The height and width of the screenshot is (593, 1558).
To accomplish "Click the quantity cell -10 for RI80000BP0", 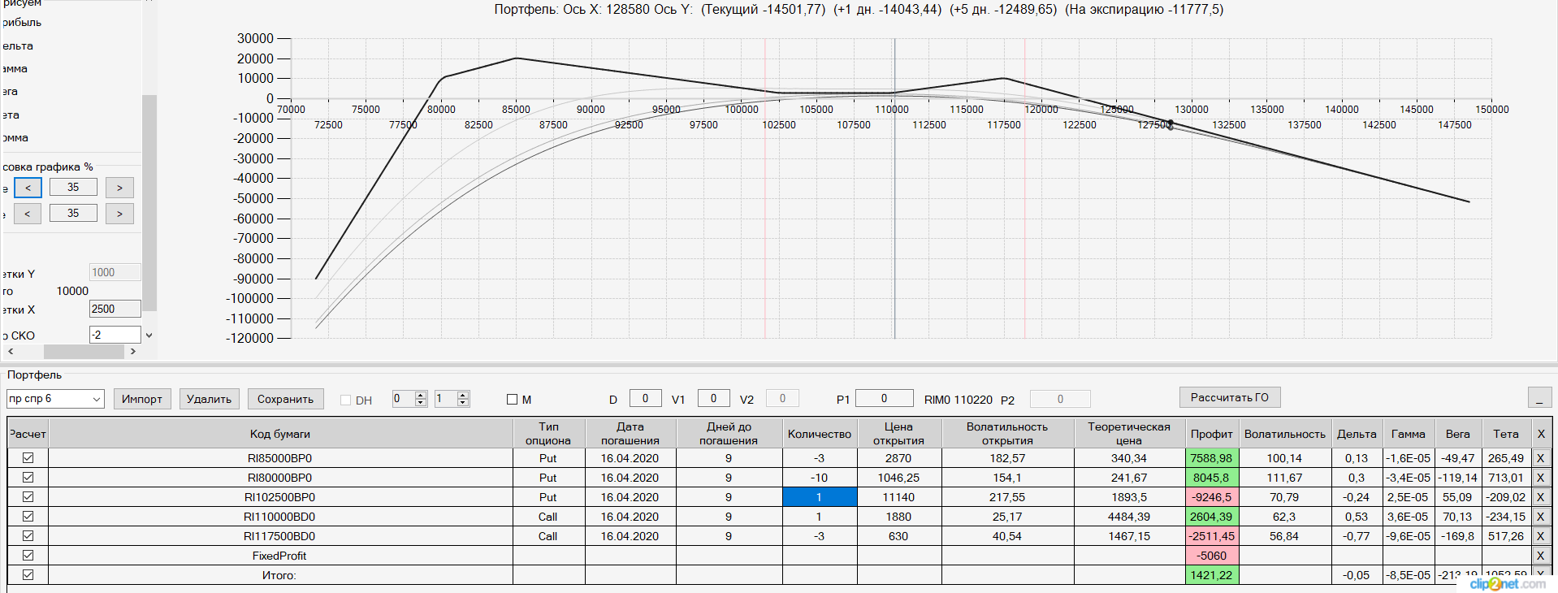I will tap(820, 478).
